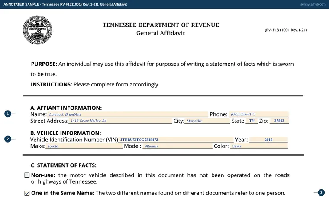Click the TENNESSEE DEPARTMENT OF REVENUE heading
The image size is (329, 197).
pos(161,25)
